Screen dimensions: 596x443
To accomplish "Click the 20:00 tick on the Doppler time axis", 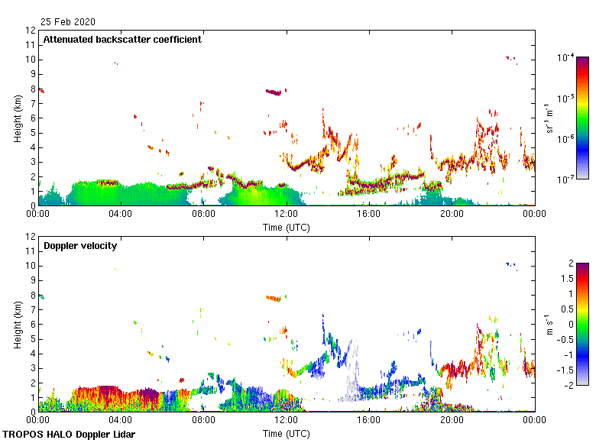I will click(x=452, y=420).
